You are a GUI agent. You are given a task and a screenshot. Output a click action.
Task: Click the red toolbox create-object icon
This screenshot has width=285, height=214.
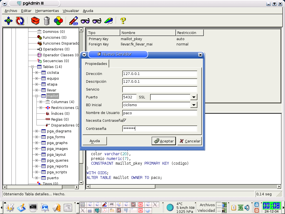tap(35, 21)
